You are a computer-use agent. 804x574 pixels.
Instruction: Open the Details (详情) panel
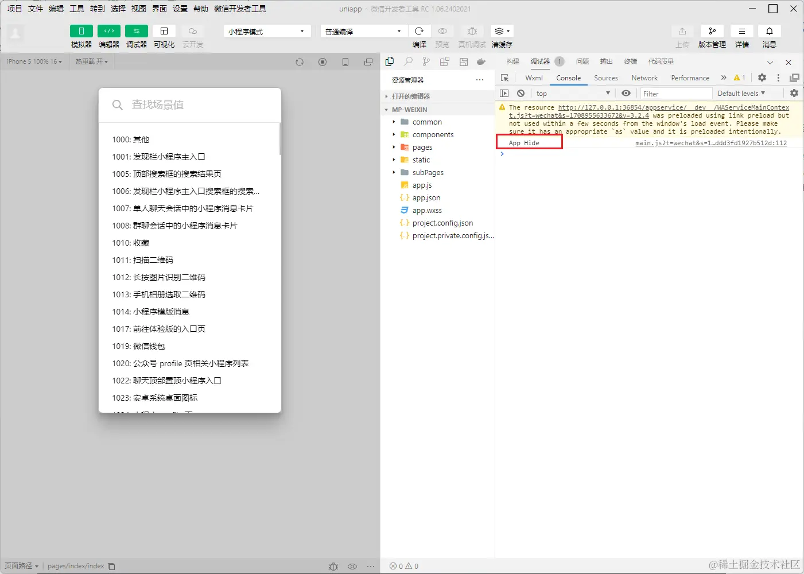tap(742, 31)
